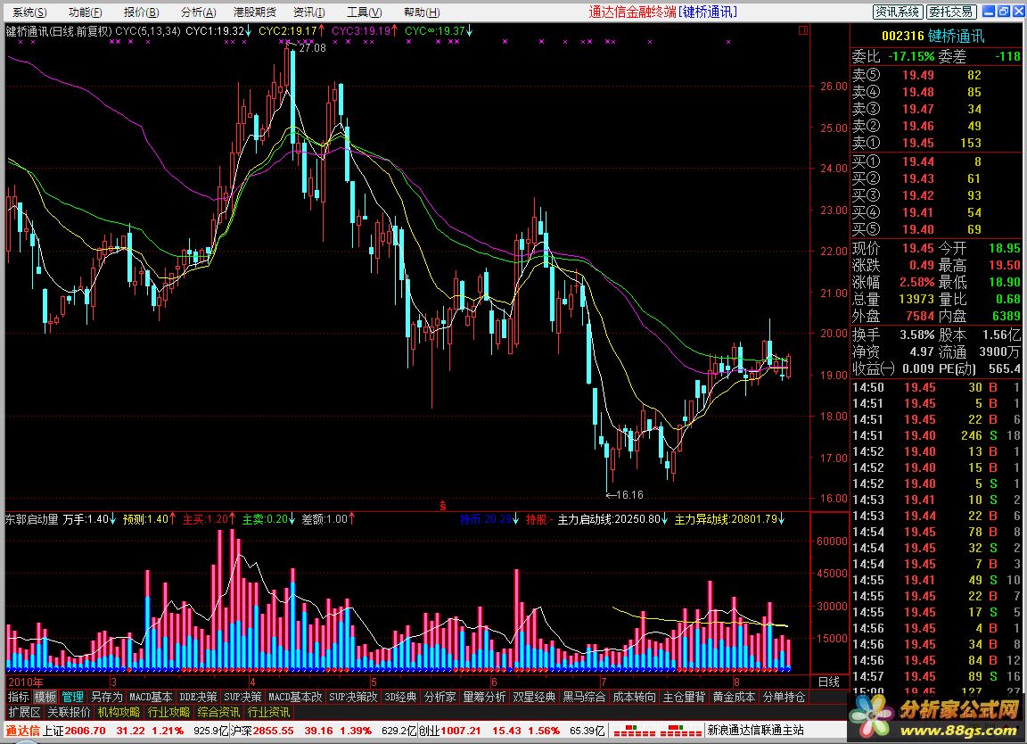Switch to the SUP决策 template tab
This screenshot has width=1027, height=744.
click(242, 697)
